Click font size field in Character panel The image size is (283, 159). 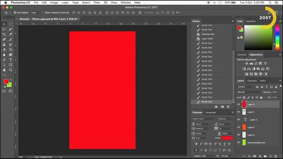pos(203,124)
